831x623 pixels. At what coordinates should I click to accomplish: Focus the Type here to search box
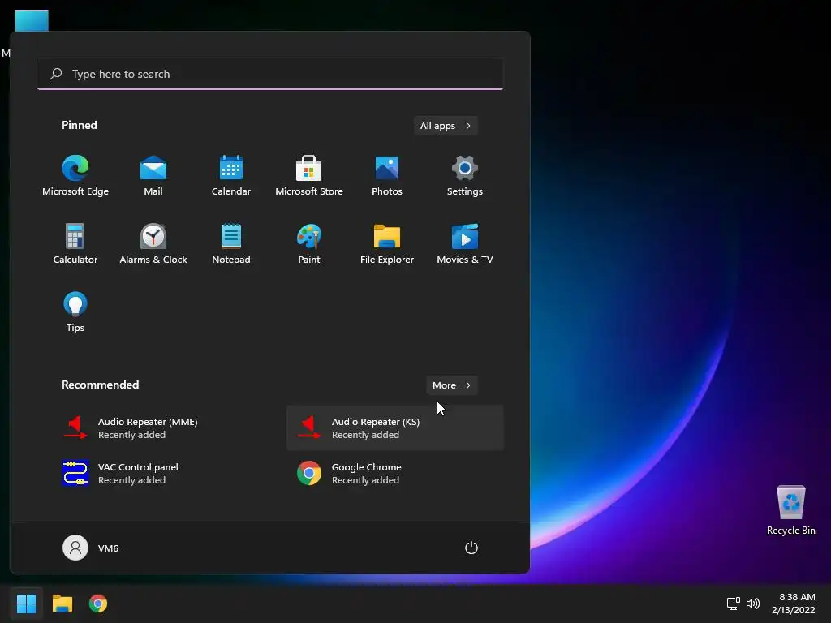(269, 74)
